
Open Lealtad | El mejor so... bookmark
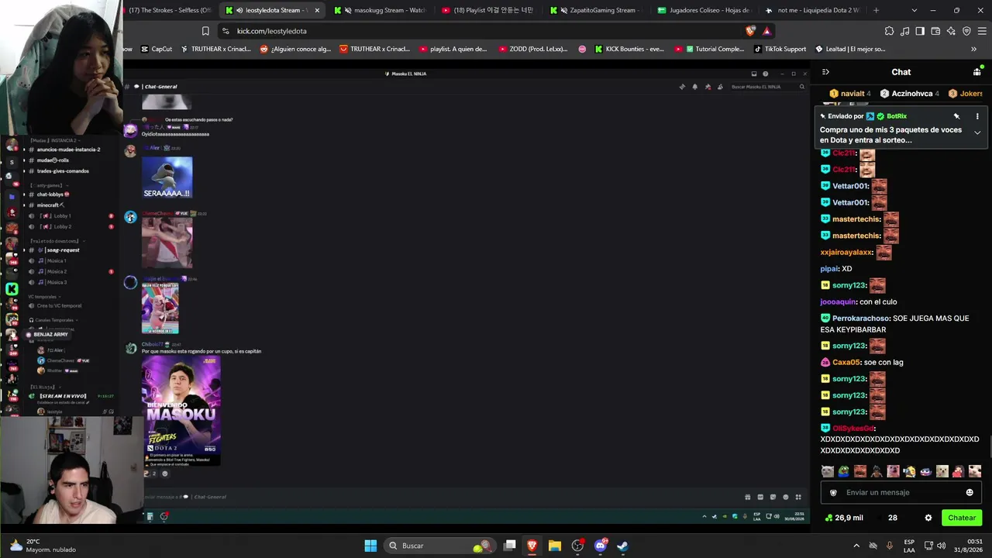(x=849, y=49)
